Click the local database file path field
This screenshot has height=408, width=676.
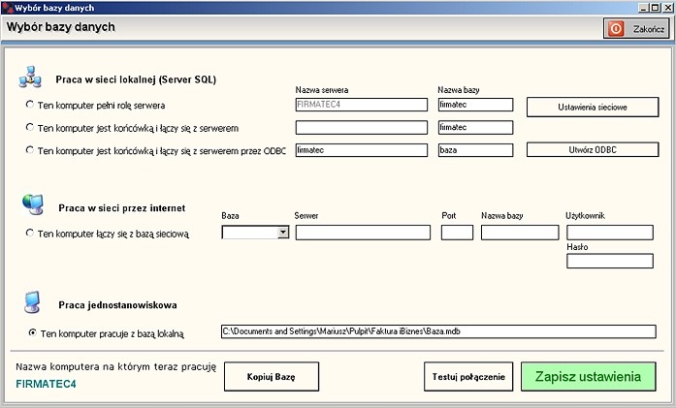(x=438, y=331)
